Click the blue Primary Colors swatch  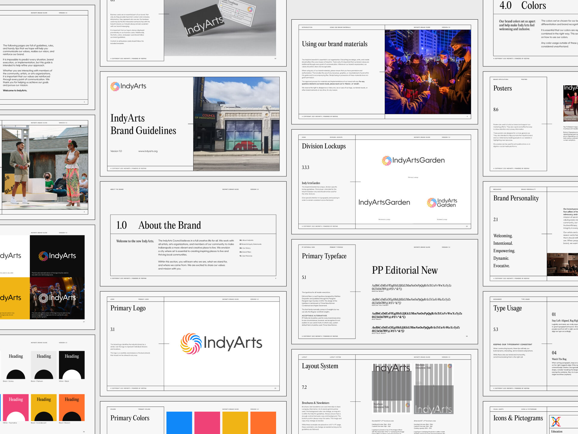[179, 423]
